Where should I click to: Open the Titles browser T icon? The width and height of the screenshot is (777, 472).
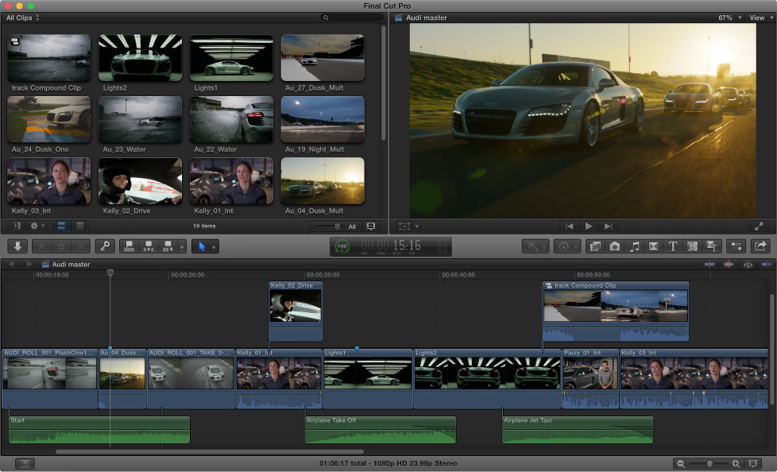pos(672,246)
